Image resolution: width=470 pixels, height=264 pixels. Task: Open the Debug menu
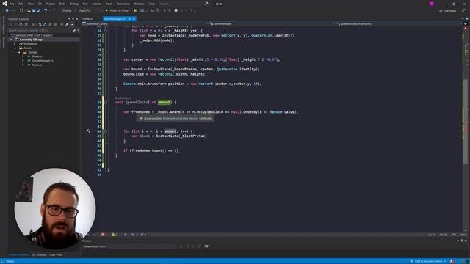[x=73, y=4]
